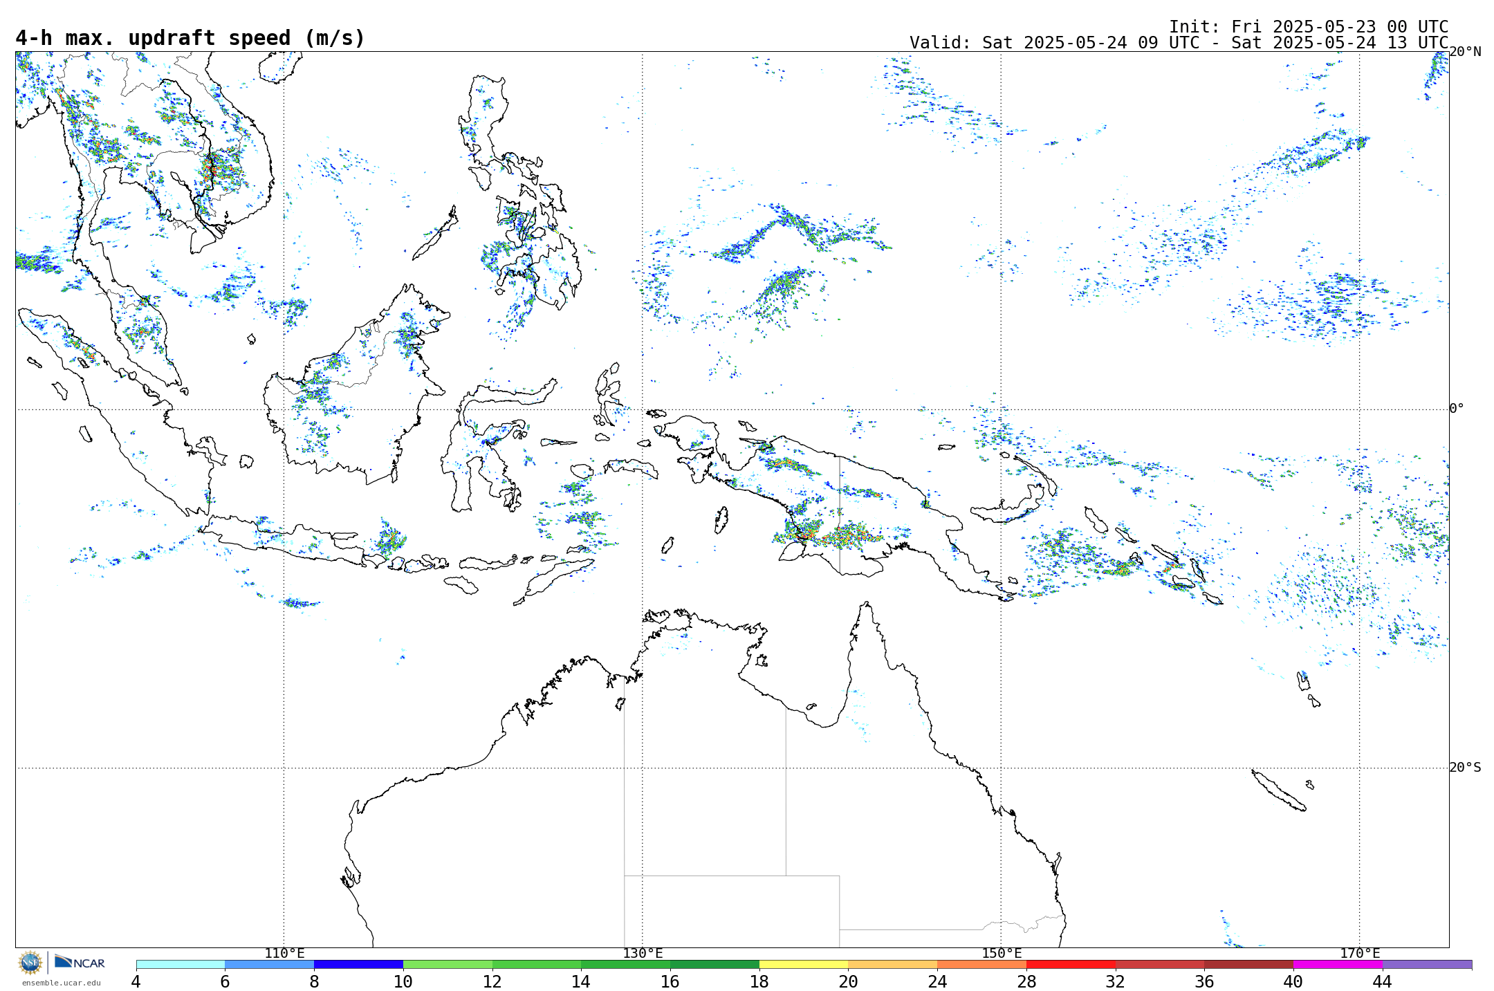Click the colorbar tick label '14'
The width and height of the screenshot is (1494, 991).
point(581,981)
